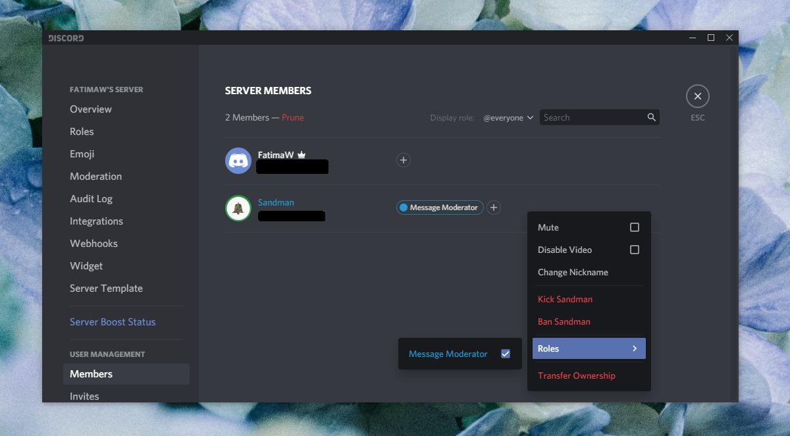Select the Members sidebar item

(x=126, y=374)
